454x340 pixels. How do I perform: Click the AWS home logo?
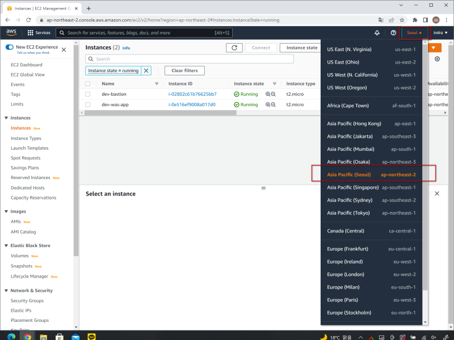11,32
